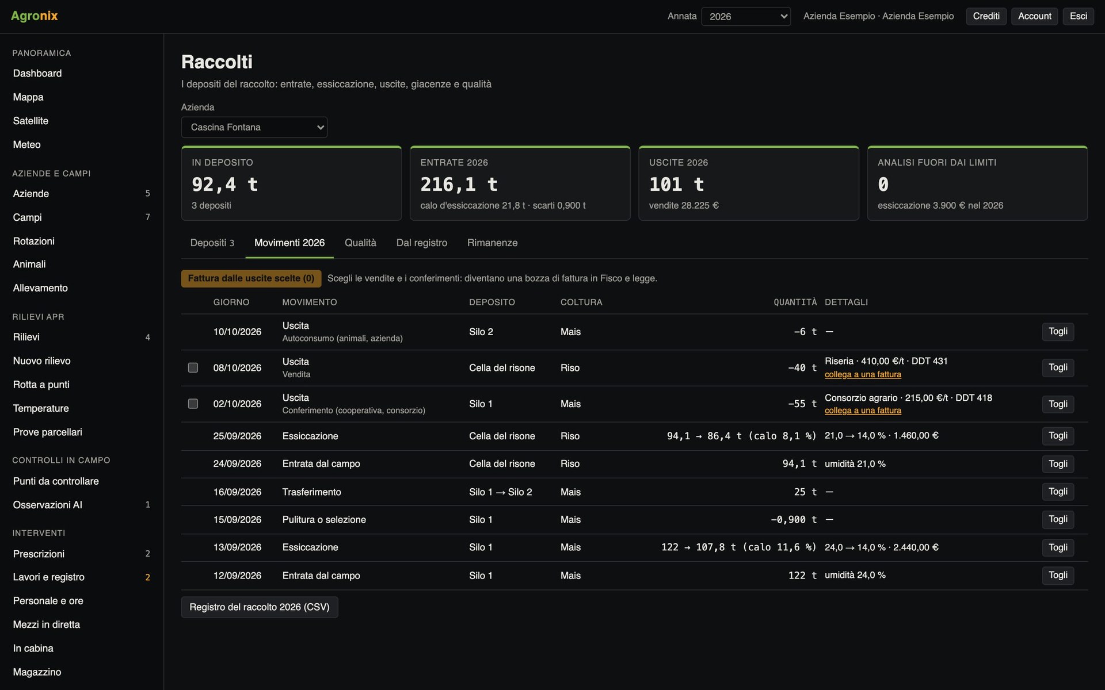Image resolution: width=1105 pixels, height=690 pixels.
Task: Navigate to Campi in the sidebar
Action: pyautogui.click(x=82, y=217)
